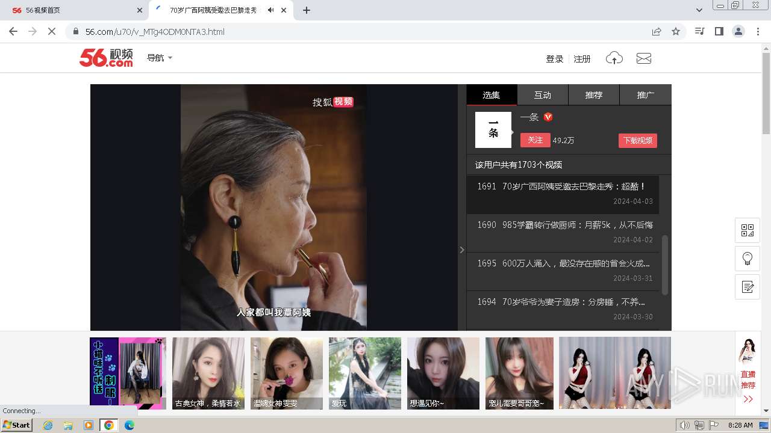Open the Chrome three-dot menu
This screenshot has width=771, height=433.
pyautogui.click(x=758, y=31)
